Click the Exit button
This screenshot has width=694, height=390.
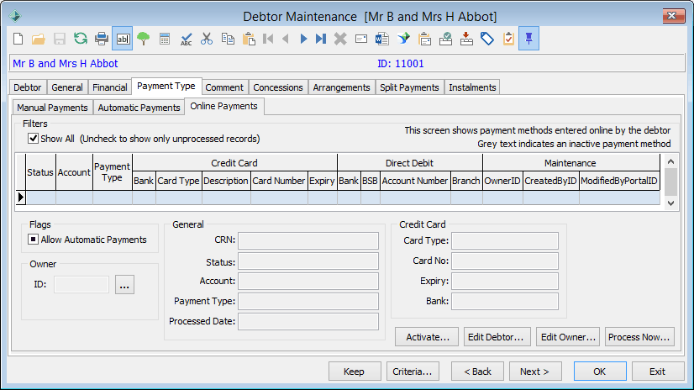click(x=658, y=372)
